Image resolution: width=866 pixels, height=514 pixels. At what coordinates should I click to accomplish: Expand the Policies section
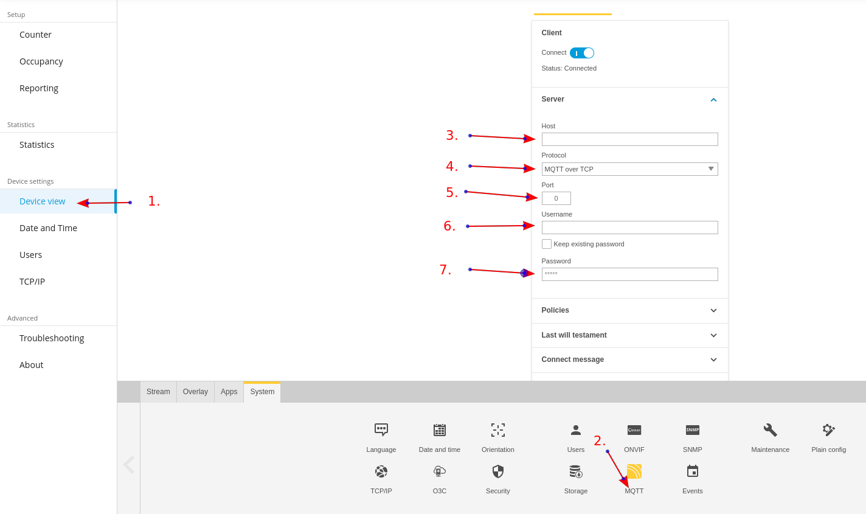629,310
